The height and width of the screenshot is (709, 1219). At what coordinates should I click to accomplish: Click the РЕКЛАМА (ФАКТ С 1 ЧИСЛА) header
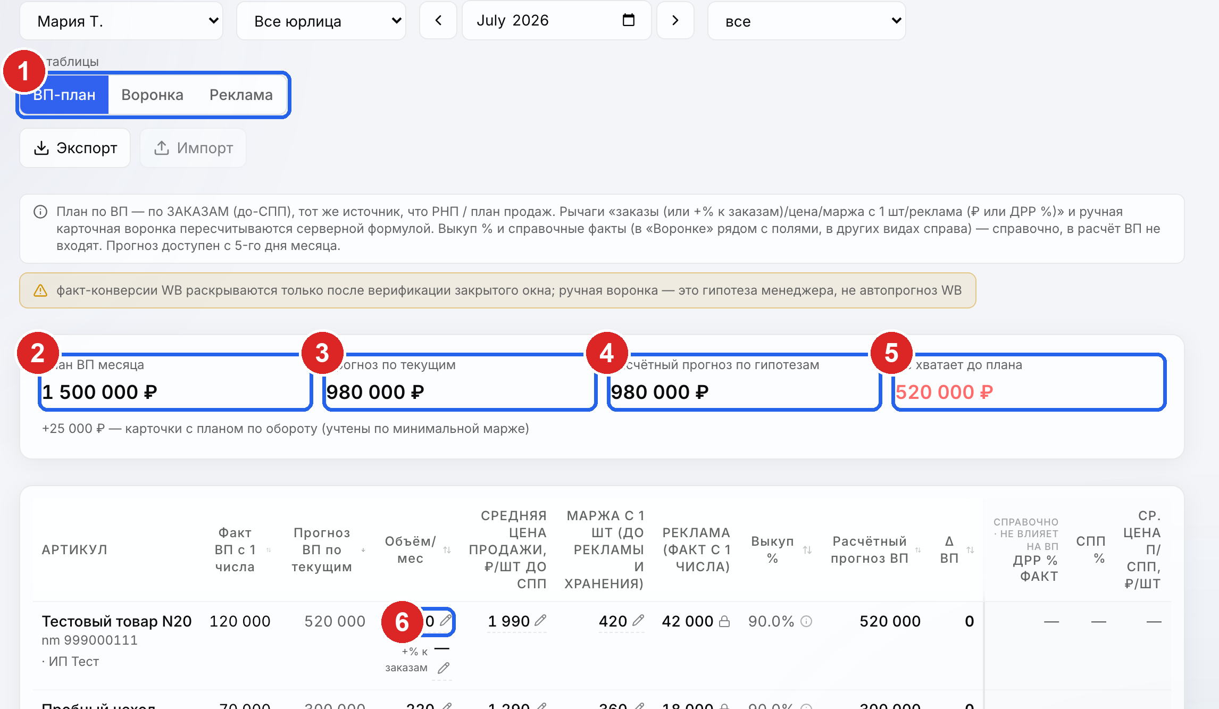click(696, 550)
